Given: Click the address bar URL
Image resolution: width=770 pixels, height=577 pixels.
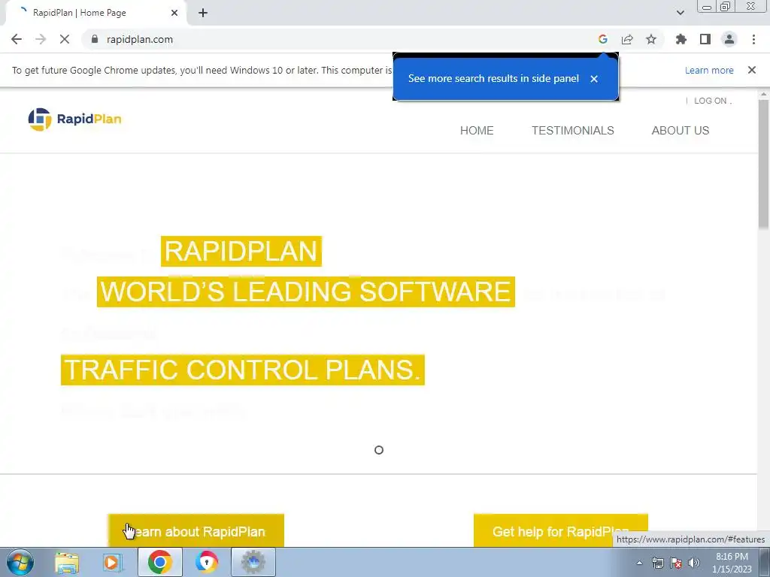Looking at the screenshot, I should [139, 39].
